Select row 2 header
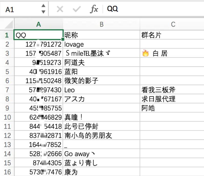The height and width of the screenshot is (176, 204). (x=7, y=44)
